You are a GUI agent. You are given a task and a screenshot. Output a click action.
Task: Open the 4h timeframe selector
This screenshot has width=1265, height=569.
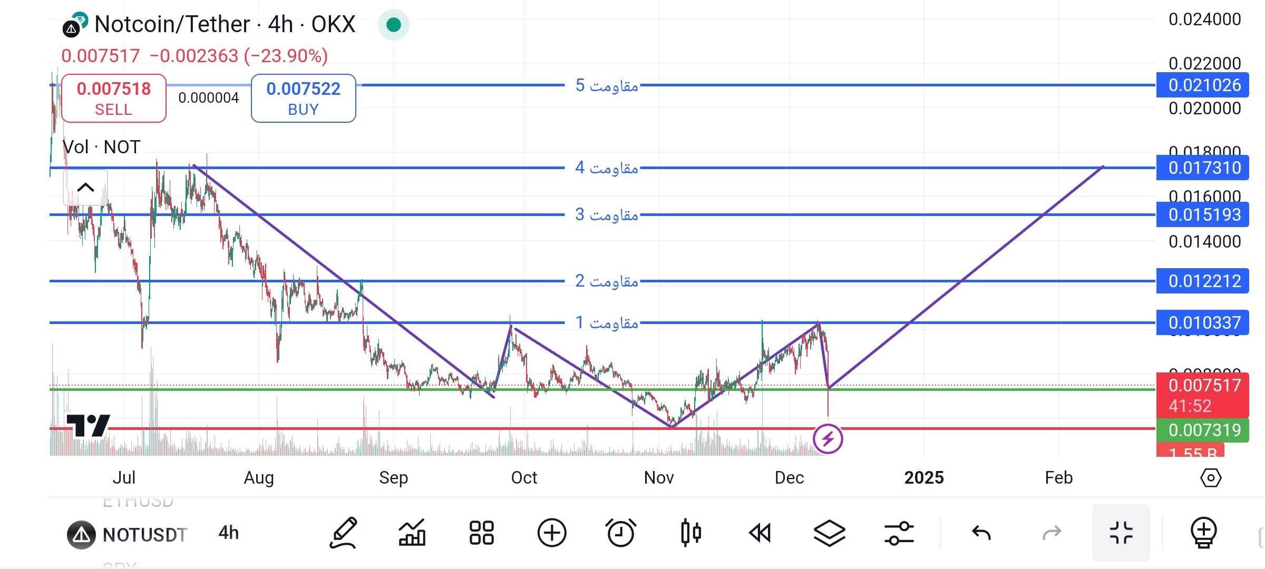click(228, 533)
